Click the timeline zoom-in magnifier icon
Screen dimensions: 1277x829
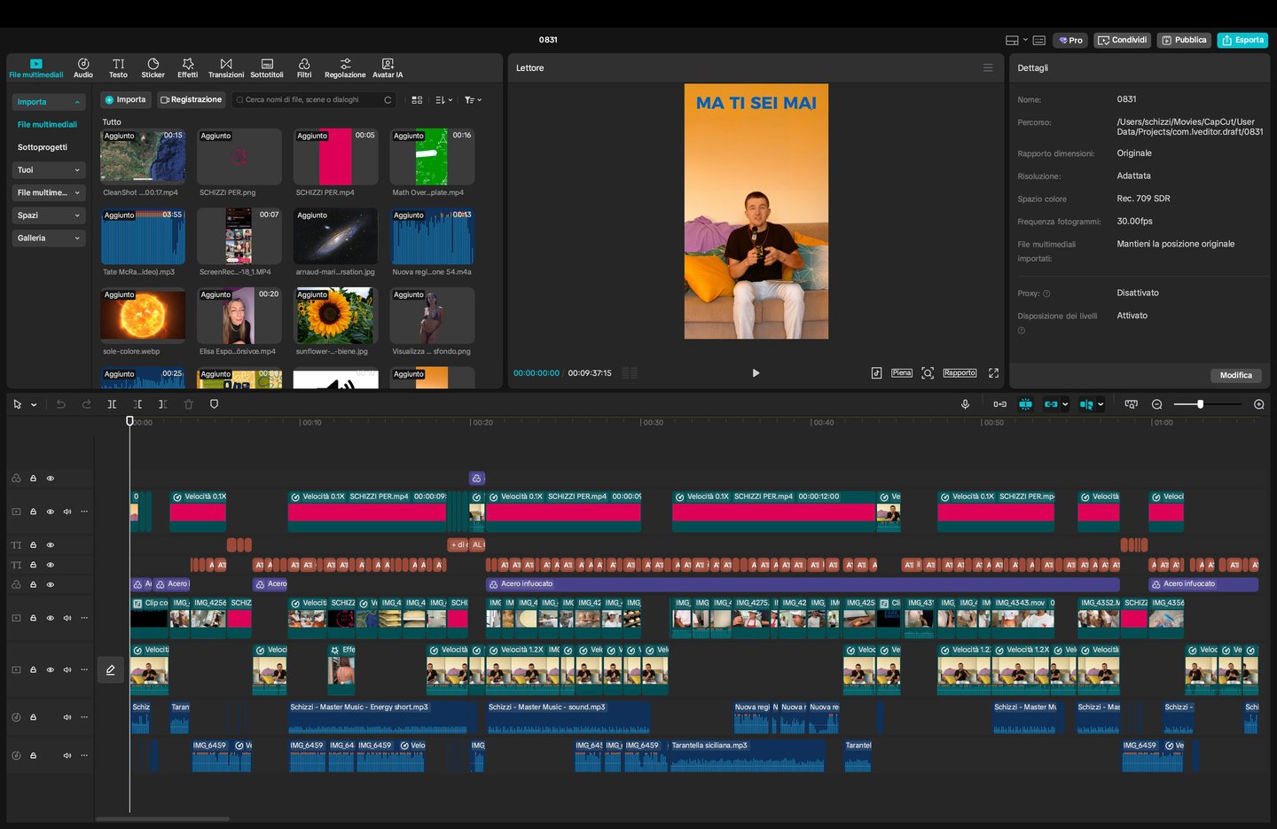[1258, 404]
